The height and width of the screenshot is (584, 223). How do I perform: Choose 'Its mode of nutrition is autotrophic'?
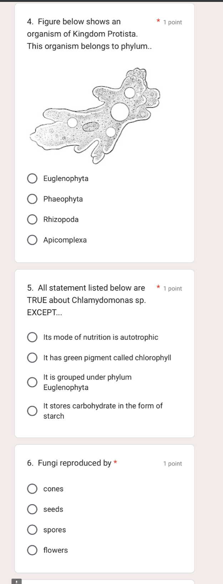coord(32,337)
